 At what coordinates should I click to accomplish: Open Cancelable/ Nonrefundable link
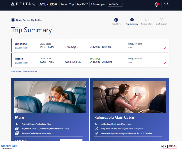click(24, 71)
